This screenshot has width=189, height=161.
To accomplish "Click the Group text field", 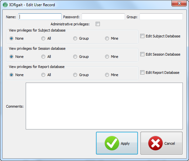I will coord(161,17).
